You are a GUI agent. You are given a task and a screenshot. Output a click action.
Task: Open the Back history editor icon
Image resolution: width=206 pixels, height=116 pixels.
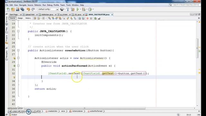39,18
